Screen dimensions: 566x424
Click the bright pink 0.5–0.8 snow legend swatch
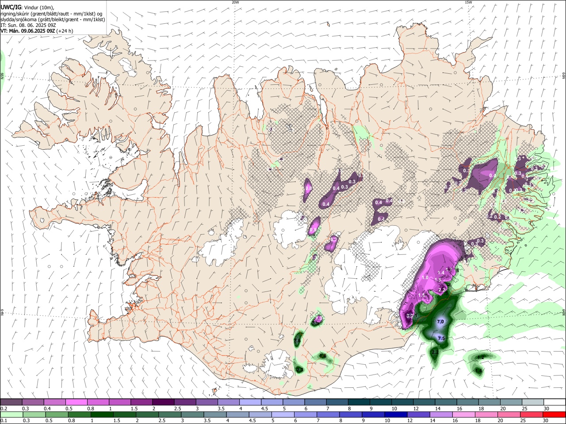pos(76,402)
